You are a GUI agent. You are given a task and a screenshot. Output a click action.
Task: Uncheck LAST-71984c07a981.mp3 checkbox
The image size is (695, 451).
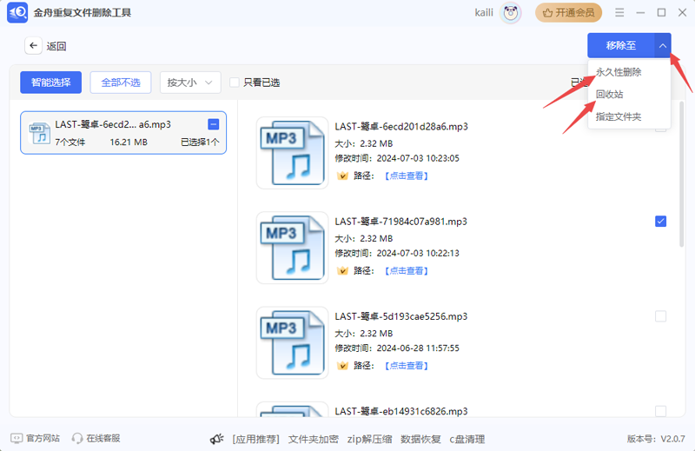tap(660, 222)
